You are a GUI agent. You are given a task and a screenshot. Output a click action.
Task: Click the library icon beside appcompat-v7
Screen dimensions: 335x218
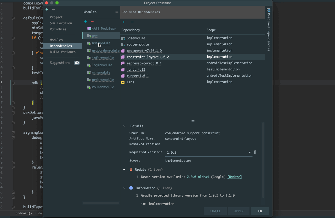[123, 50]
